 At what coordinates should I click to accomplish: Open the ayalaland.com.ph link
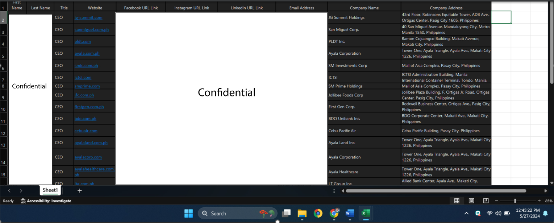[91, 143]
